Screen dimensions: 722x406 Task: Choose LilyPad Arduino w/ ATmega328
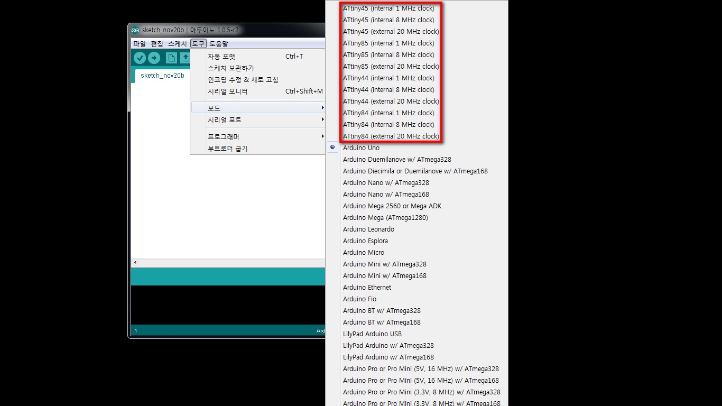click(416, 346)
